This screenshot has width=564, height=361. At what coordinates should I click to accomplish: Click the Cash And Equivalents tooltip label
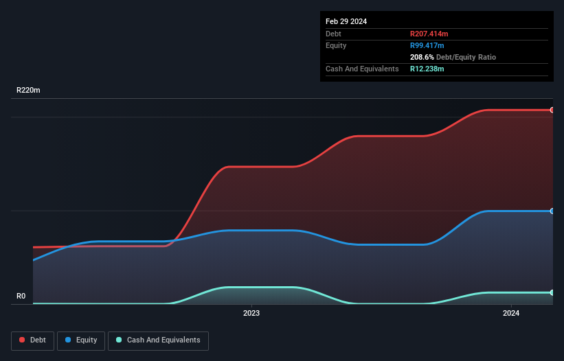tap(362, 69)
